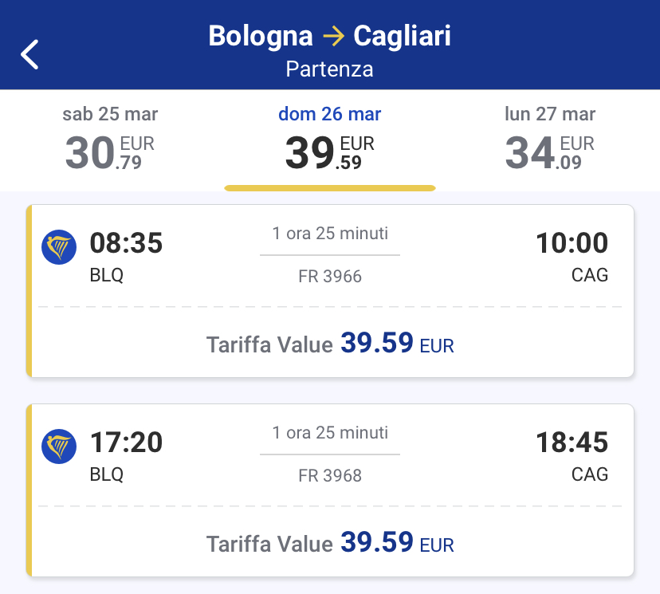Choose Tariffa Value fare for flight FR 3966
This screenshot has height=594, width=660.
[330, 344]
